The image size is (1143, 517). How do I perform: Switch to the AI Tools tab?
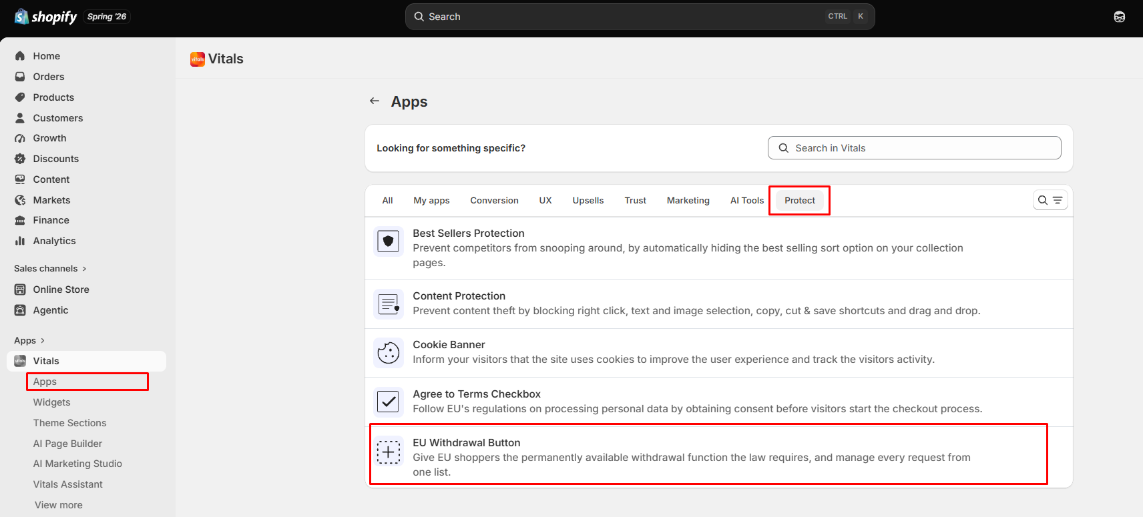tap(747, 200)
